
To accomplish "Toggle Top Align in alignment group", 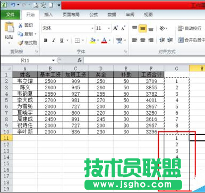I will click(135, 28).
